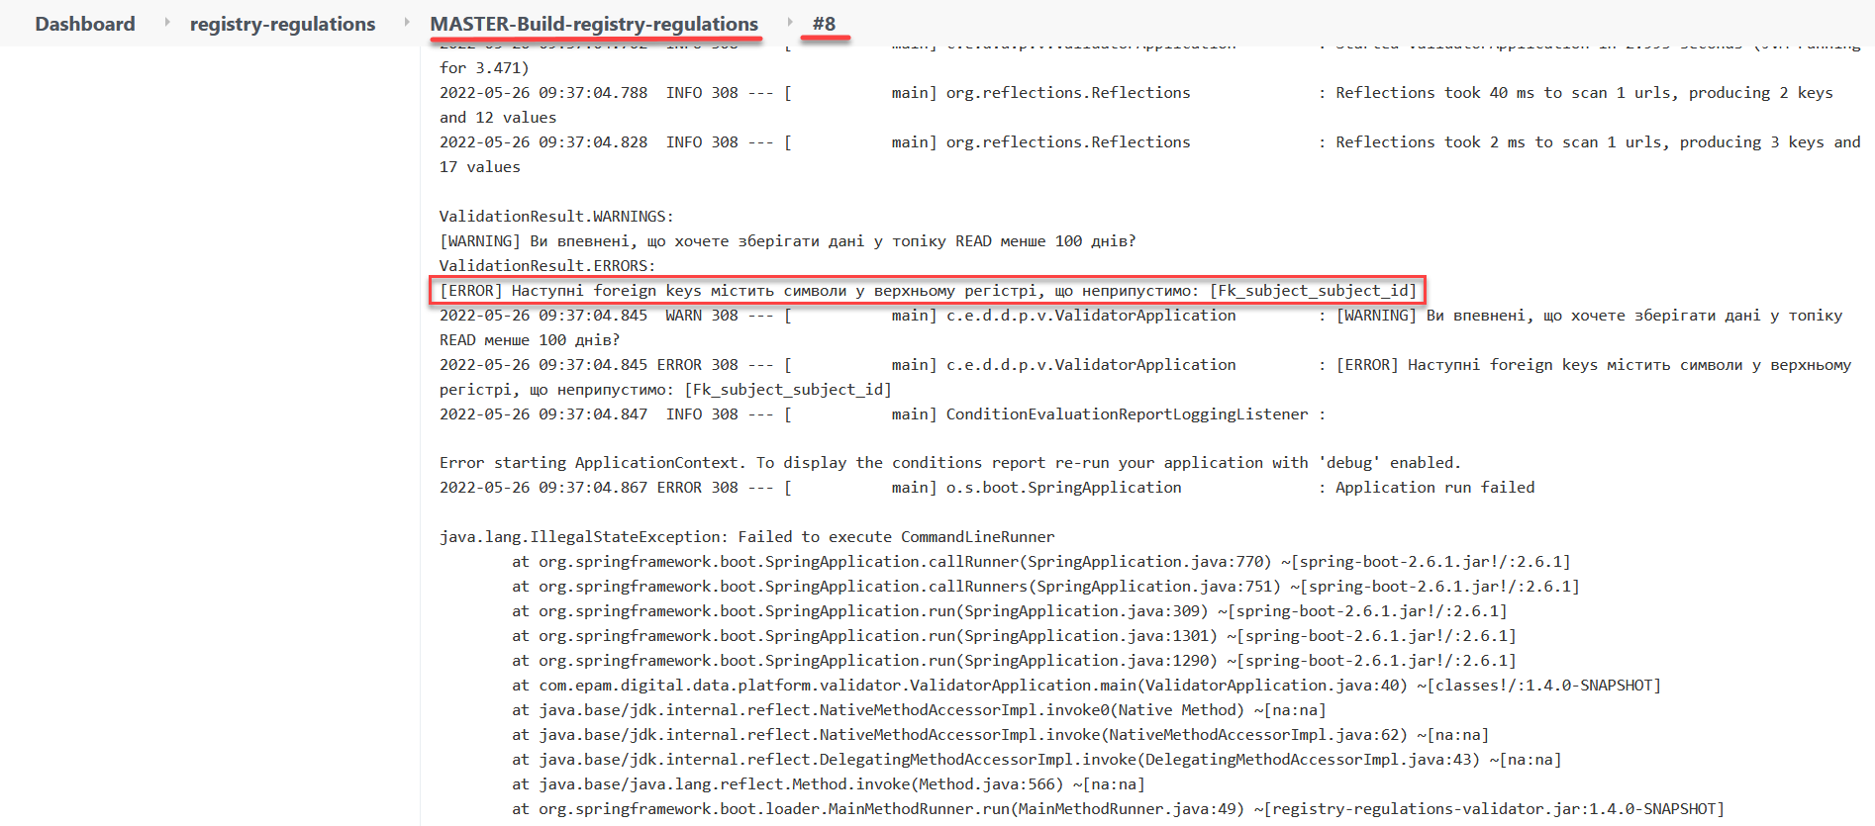Click 'Reflections took 40 ms' log entry
This screenshot has width=1875, height=826.
1136,105
